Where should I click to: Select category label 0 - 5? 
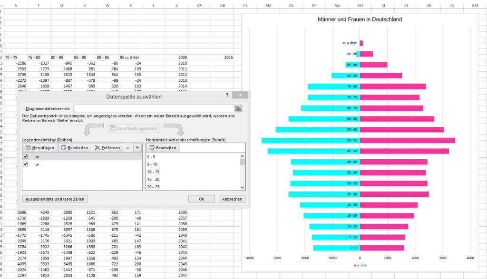point(151,157)
